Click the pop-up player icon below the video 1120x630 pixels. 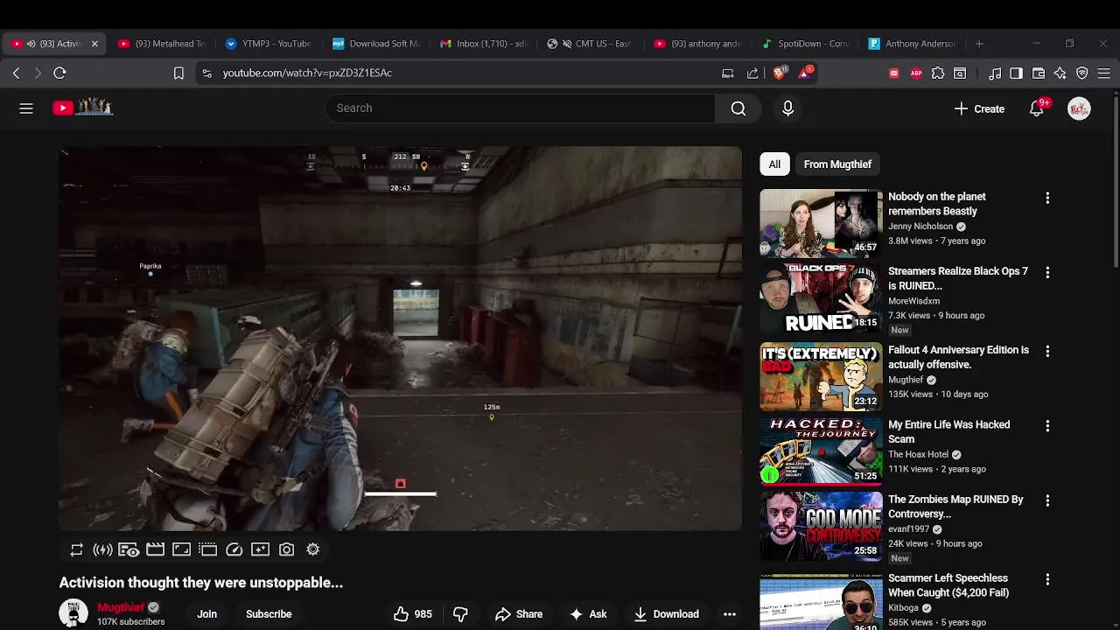tap(207, 549)
